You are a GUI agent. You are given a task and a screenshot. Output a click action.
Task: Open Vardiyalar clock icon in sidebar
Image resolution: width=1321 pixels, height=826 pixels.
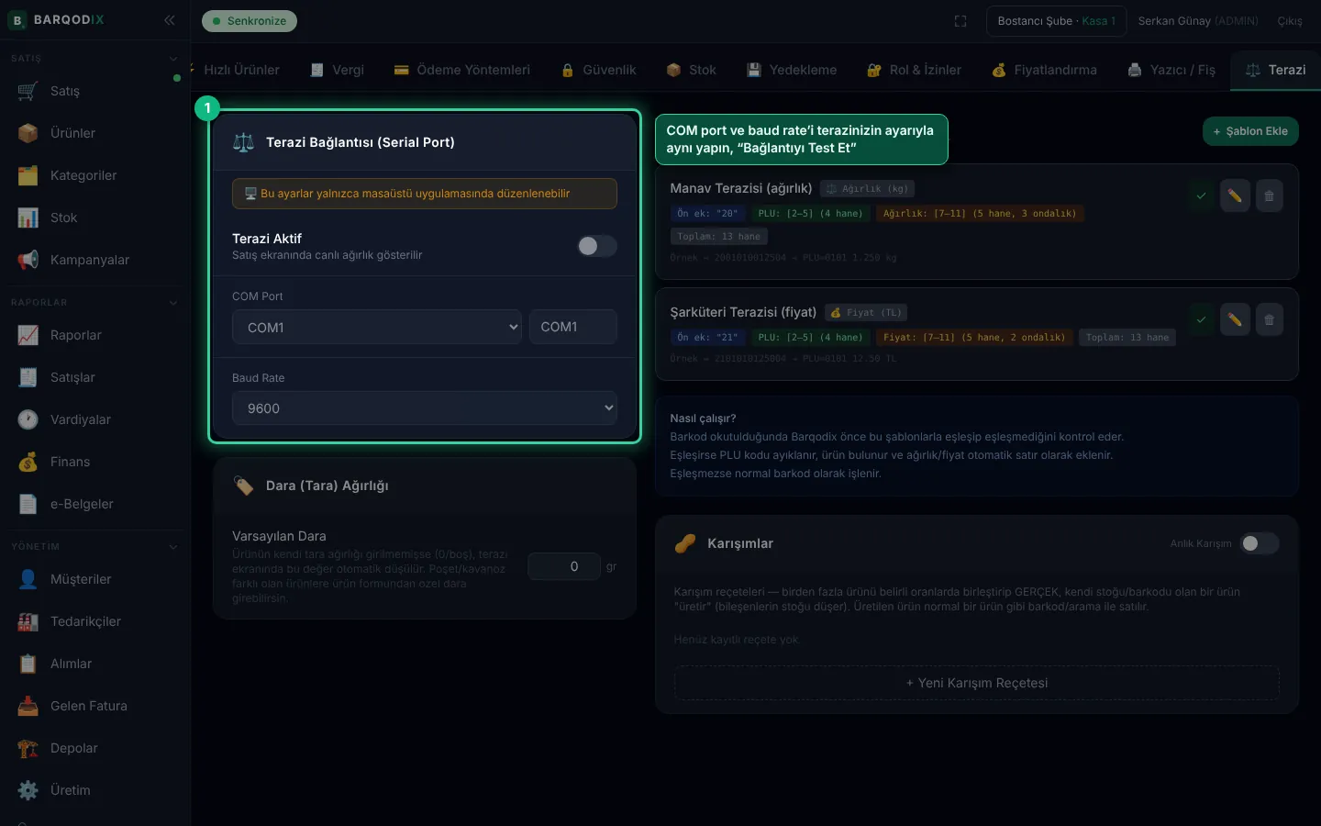(28, 419)
